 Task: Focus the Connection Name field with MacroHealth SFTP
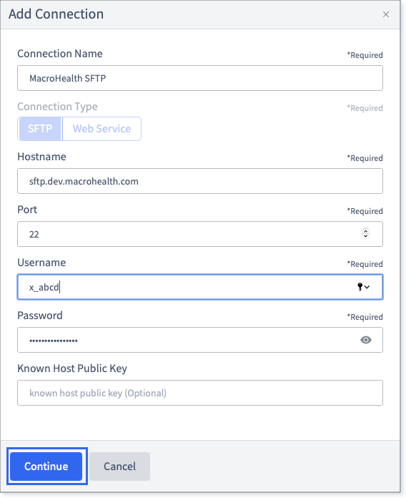(x=200, y=78)
